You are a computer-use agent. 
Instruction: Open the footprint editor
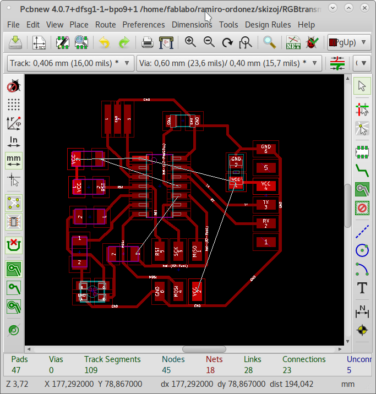(x=62, y=42)
